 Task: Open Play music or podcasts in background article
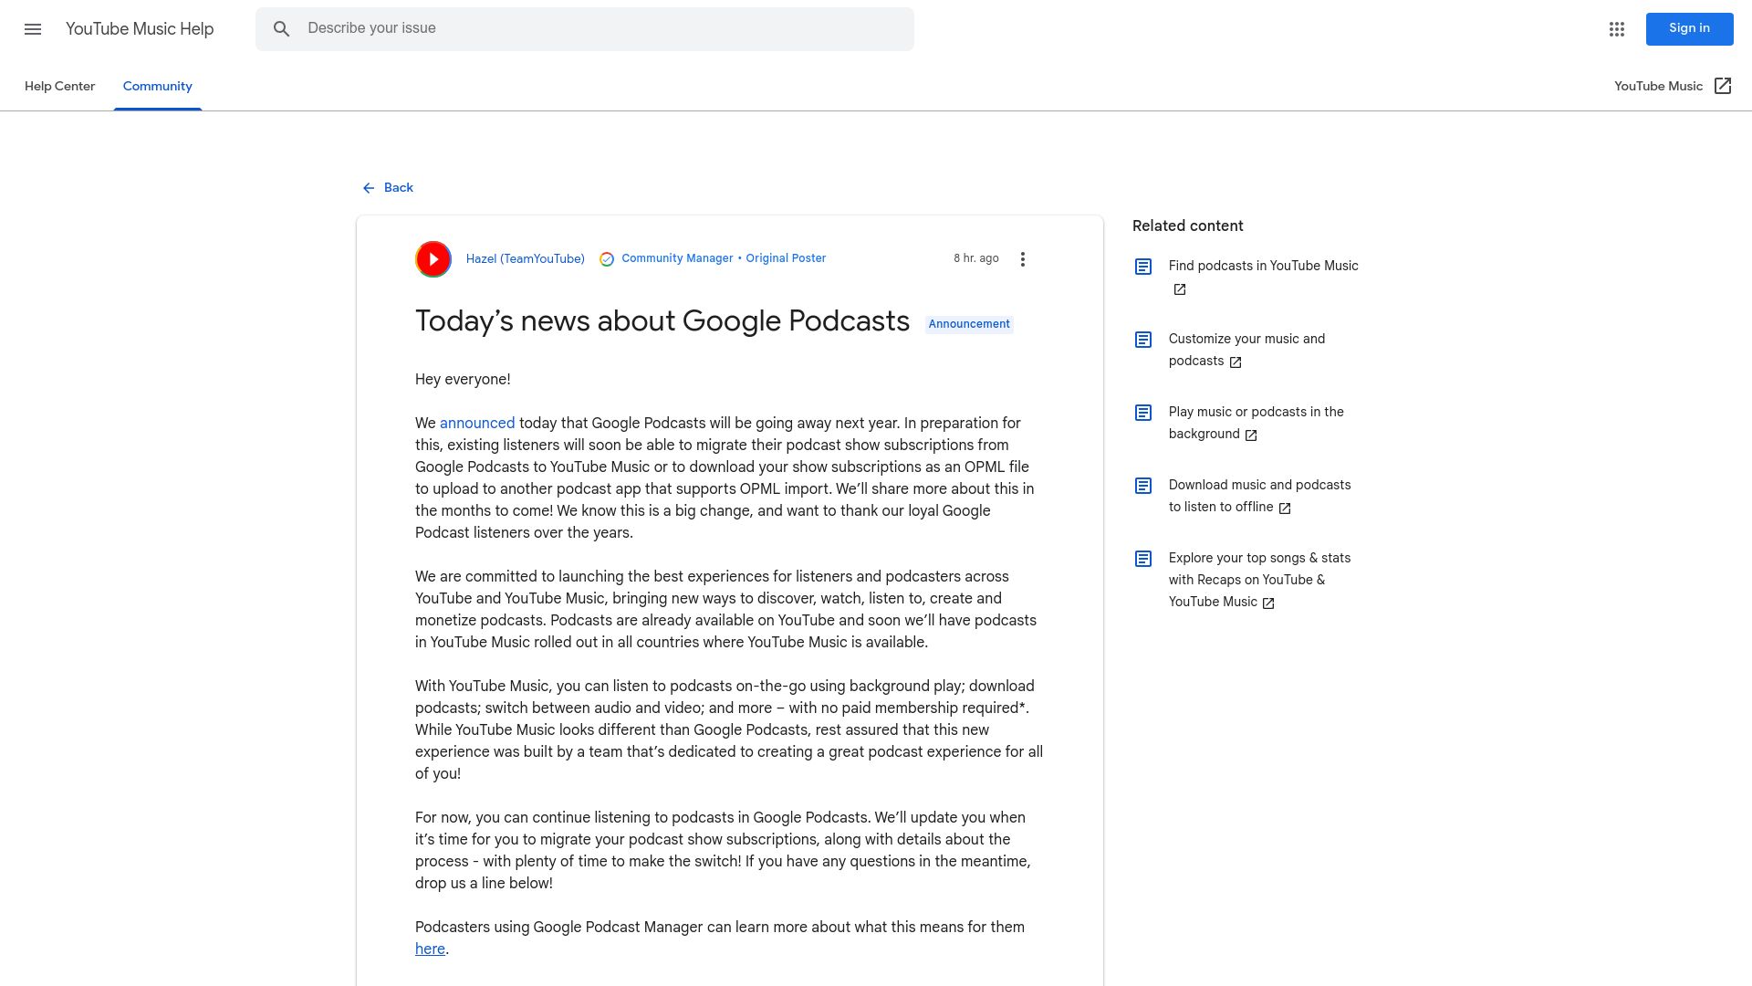point(1256,424)
